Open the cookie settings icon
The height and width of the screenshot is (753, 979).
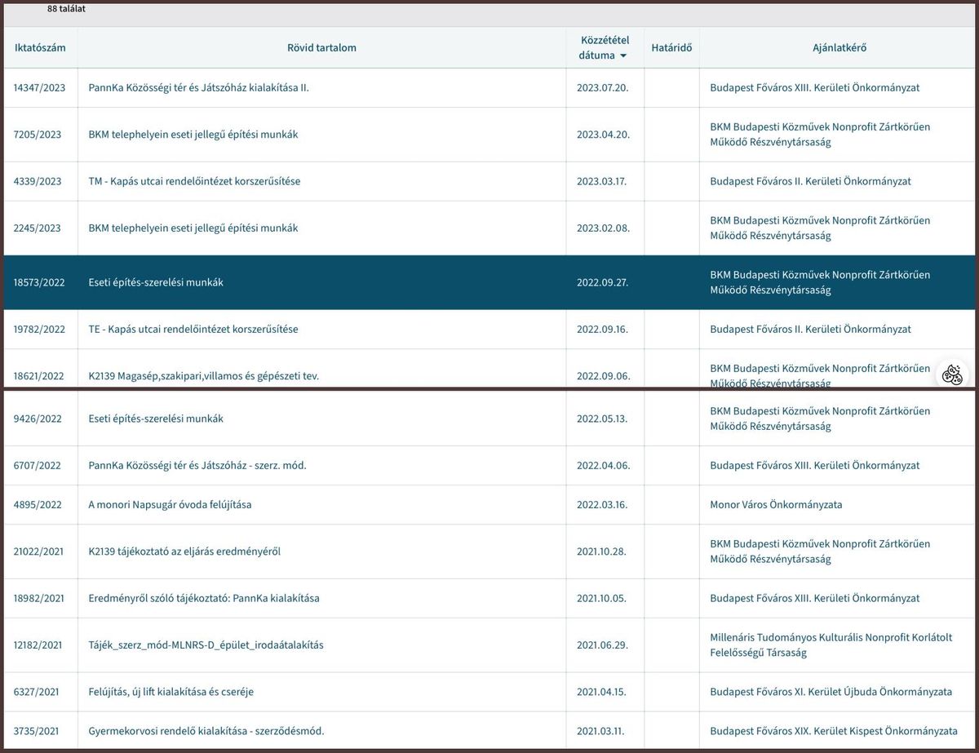(952, 374)
